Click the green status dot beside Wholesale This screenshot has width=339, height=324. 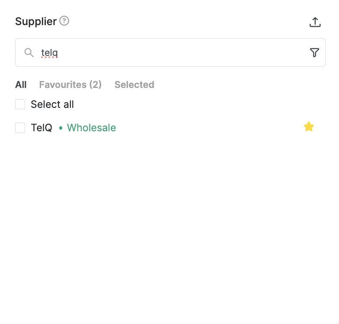click(61, 128)
